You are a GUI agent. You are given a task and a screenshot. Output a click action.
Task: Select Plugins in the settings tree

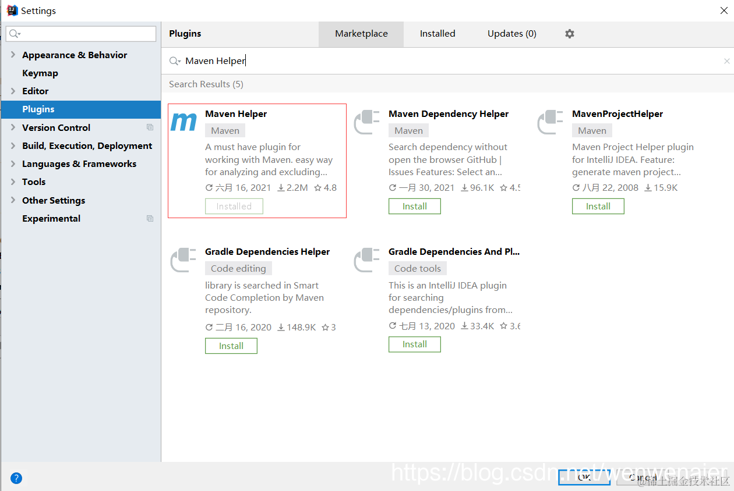click(x=81, y=109)
